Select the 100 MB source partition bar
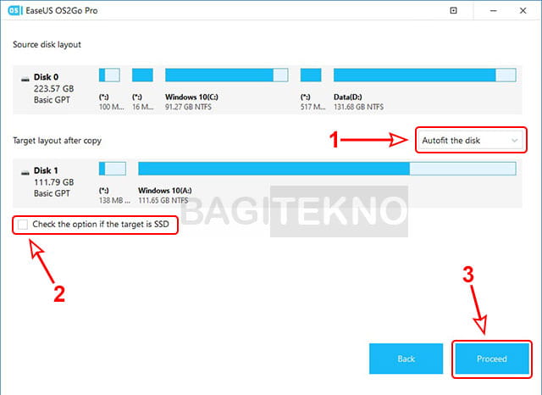 tap(109, 75)
